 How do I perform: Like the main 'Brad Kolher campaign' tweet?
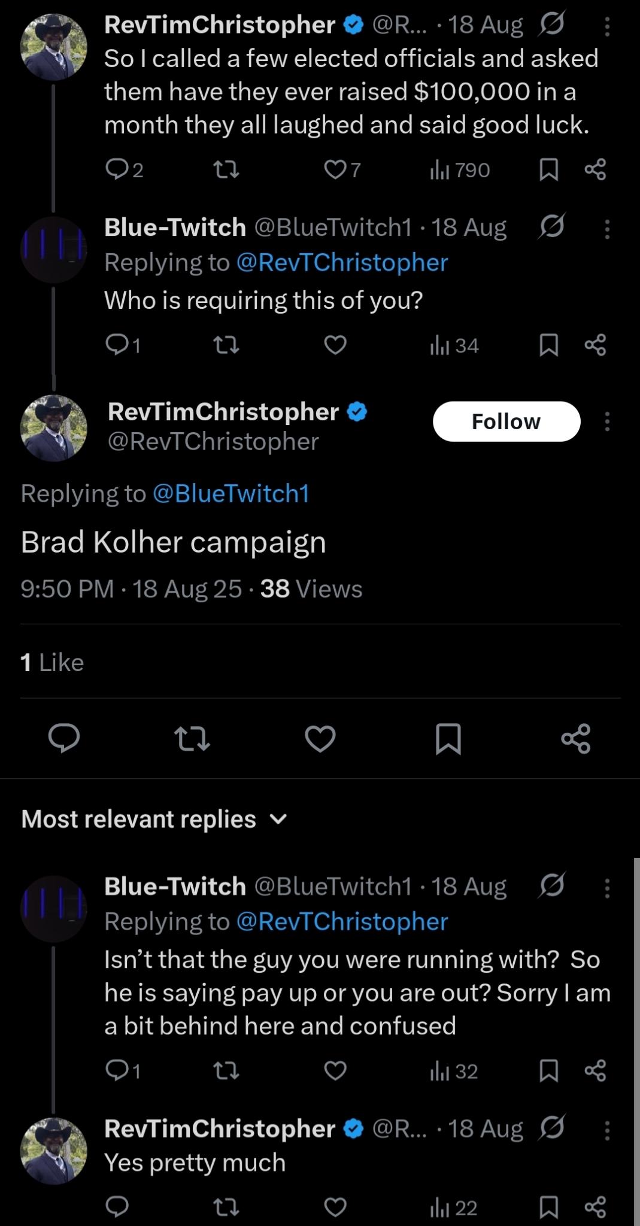point(320,739)
